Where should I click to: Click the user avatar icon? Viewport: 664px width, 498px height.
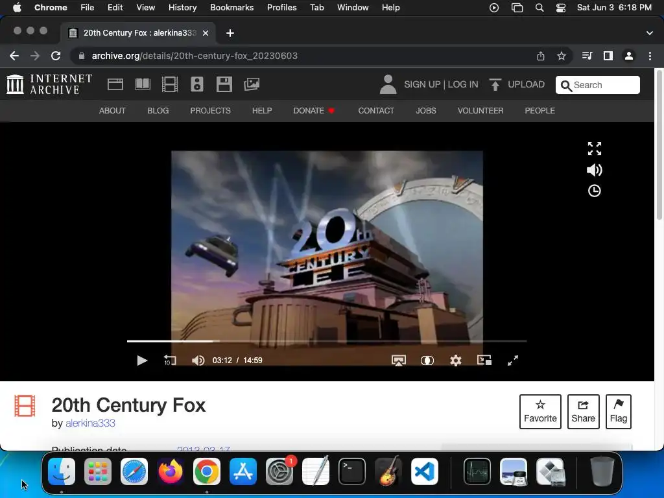(x=388, y=84)
